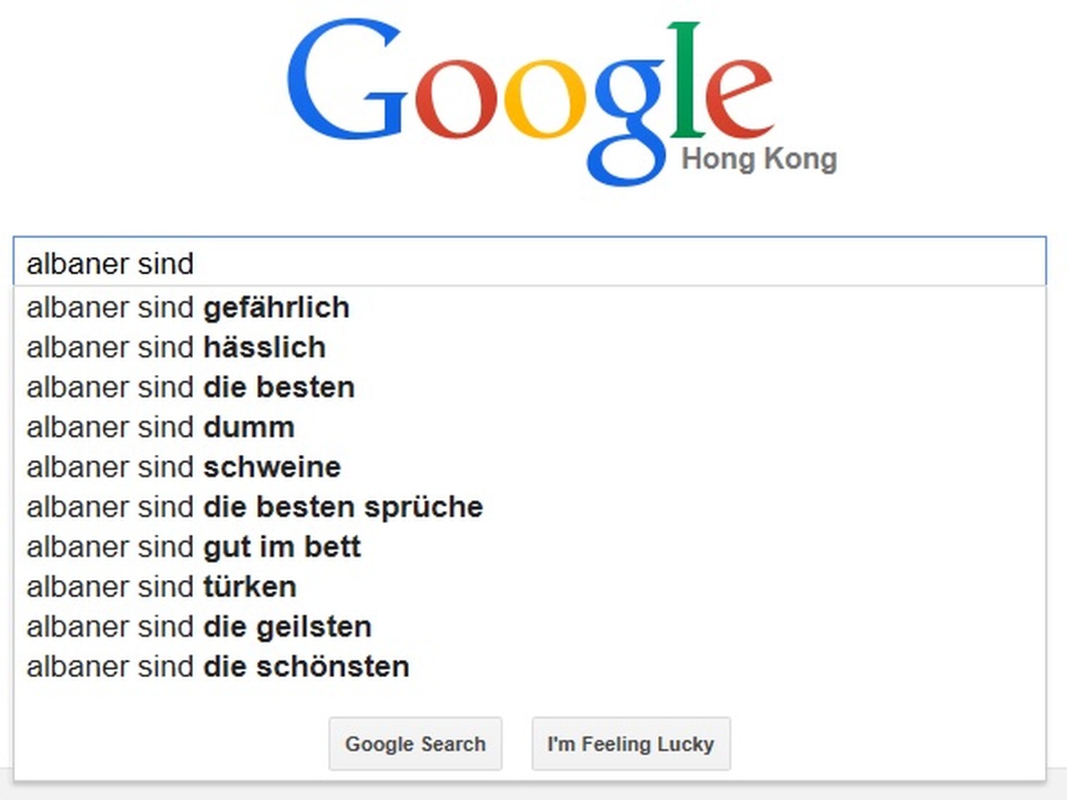Pick the suggestion 'albaner sind die besten'
This screenshot has width=1067, height=800.
(529, 387)
